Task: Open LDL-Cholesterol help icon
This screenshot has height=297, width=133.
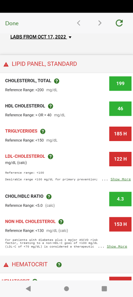Action: click(x=51, y=156)
